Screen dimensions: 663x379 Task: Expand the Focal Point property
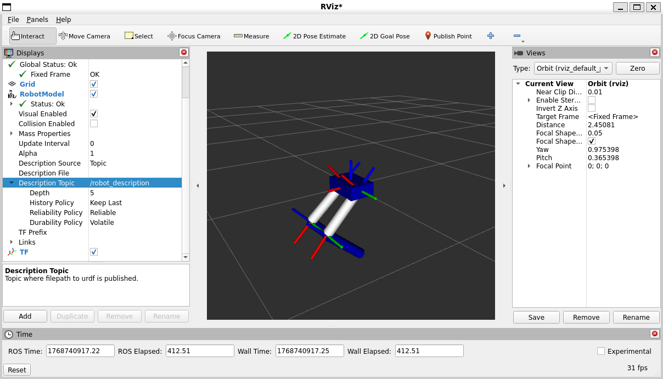click(x=529, y=166)
